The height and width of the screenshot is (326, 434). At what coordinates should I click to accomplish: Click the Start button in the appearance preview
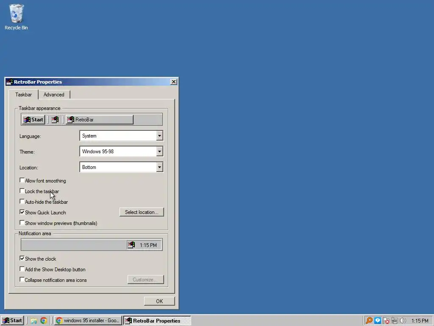pos(33,120)
